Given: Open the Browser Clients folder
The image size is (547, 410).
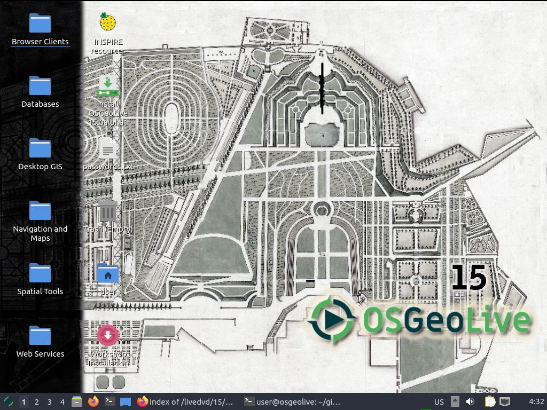Looking at the screenshot, I should click(40, 24).
